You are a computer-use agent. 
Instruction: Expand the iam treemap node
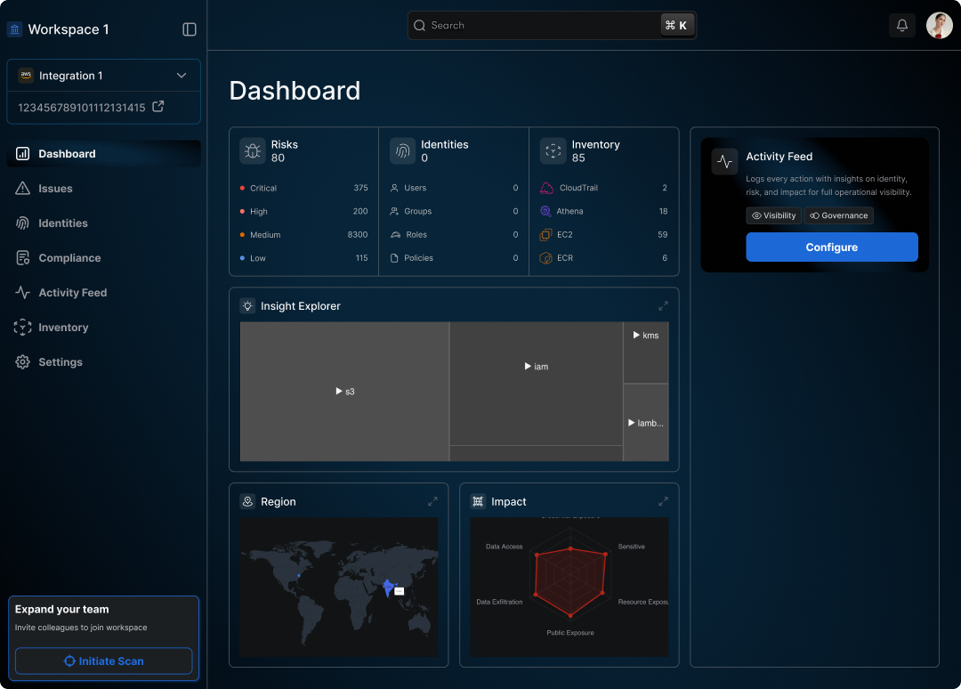coord(536,367)
